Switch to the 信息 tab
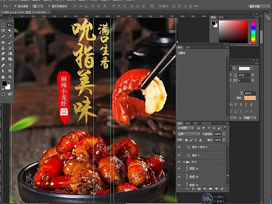This screenshot has height=204, width=272. [188, 48]
